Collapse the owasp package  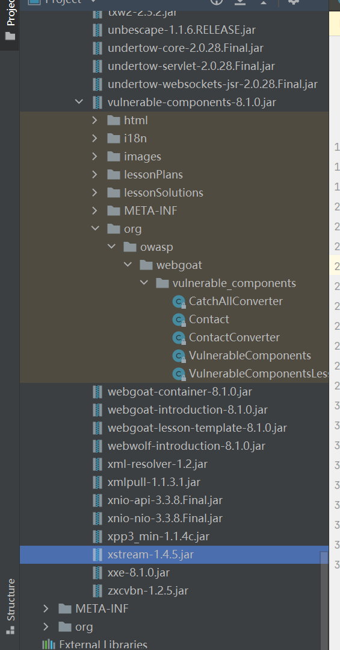tap(112, 247)
